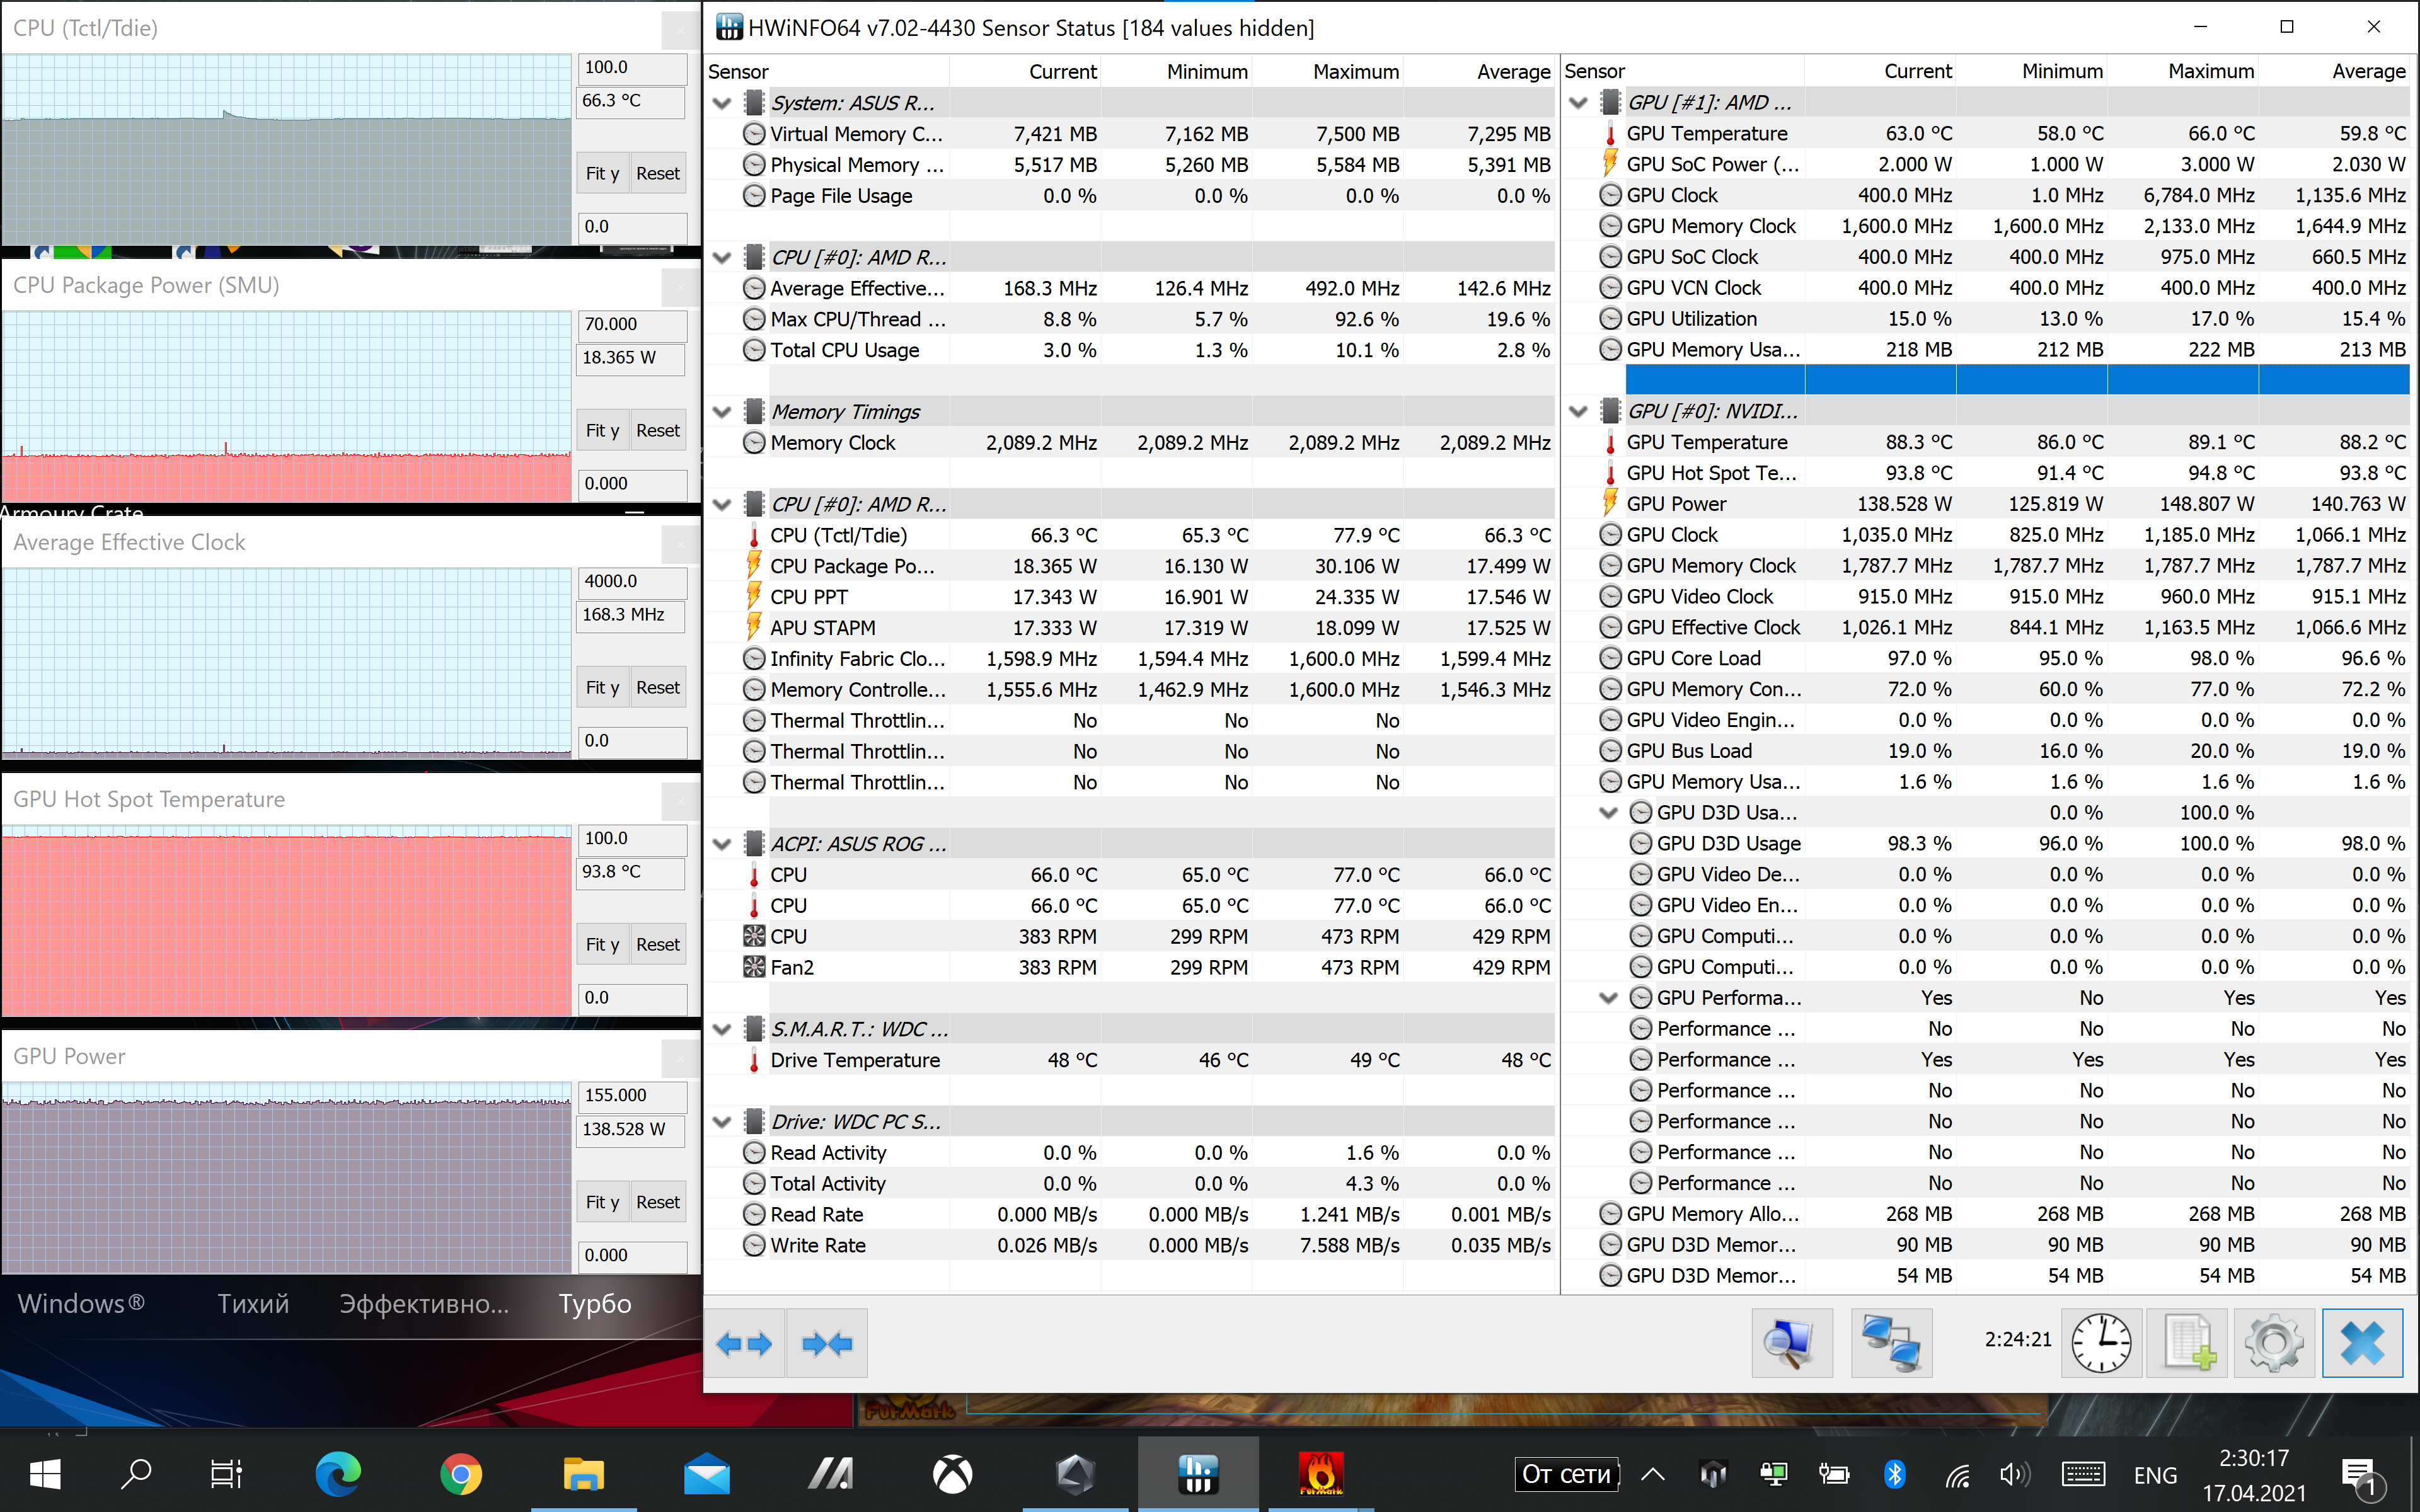Select the Эффективно mode tab
Viewport: 2420px width, 1512px height.
[x=424, y=1303]
